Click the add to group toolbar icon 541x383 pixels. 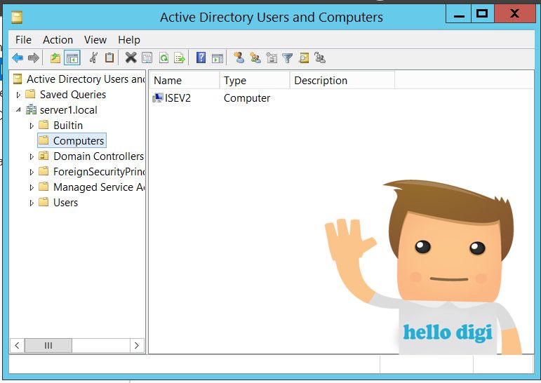(x=320, y=58)
